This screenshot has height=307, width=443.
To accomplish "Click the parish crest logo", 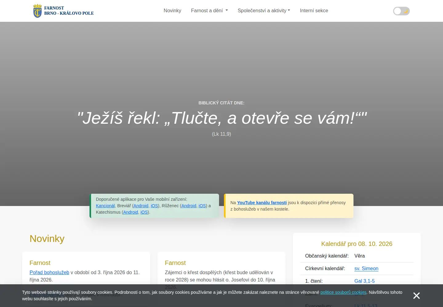I will pyautogui.click(x=37, y=11).
